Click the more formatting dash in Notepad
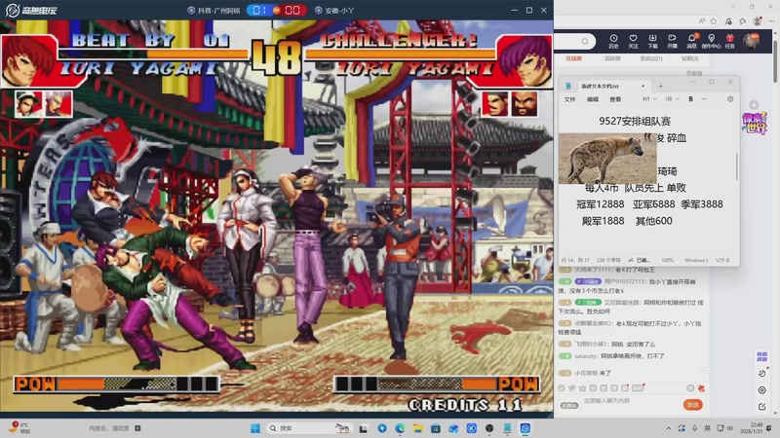Viewport: 780px width, 438px height. coord(704,99)
